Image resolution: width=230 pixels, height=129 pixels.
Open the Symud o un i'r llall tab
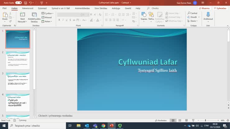[x=61, y=8]
